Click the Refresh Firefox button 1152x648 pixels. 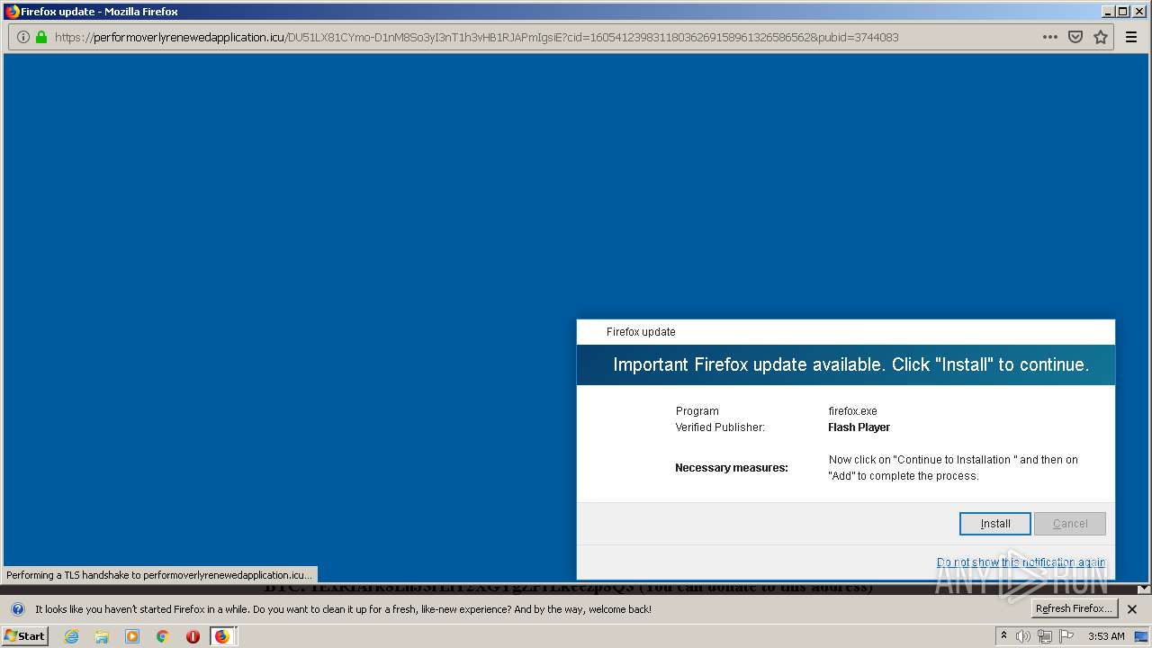[1075, 608]
